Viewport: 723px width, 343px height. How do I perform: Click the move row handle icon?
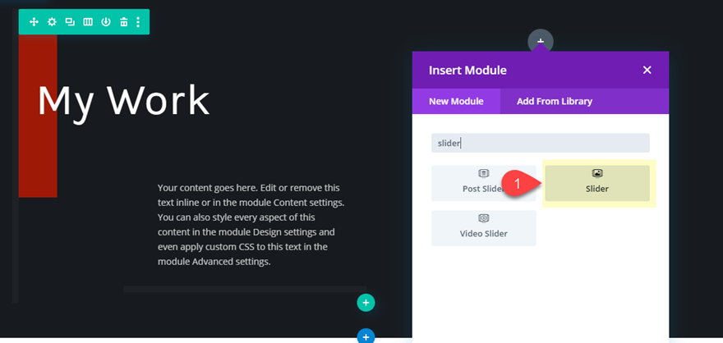[34, 22]
